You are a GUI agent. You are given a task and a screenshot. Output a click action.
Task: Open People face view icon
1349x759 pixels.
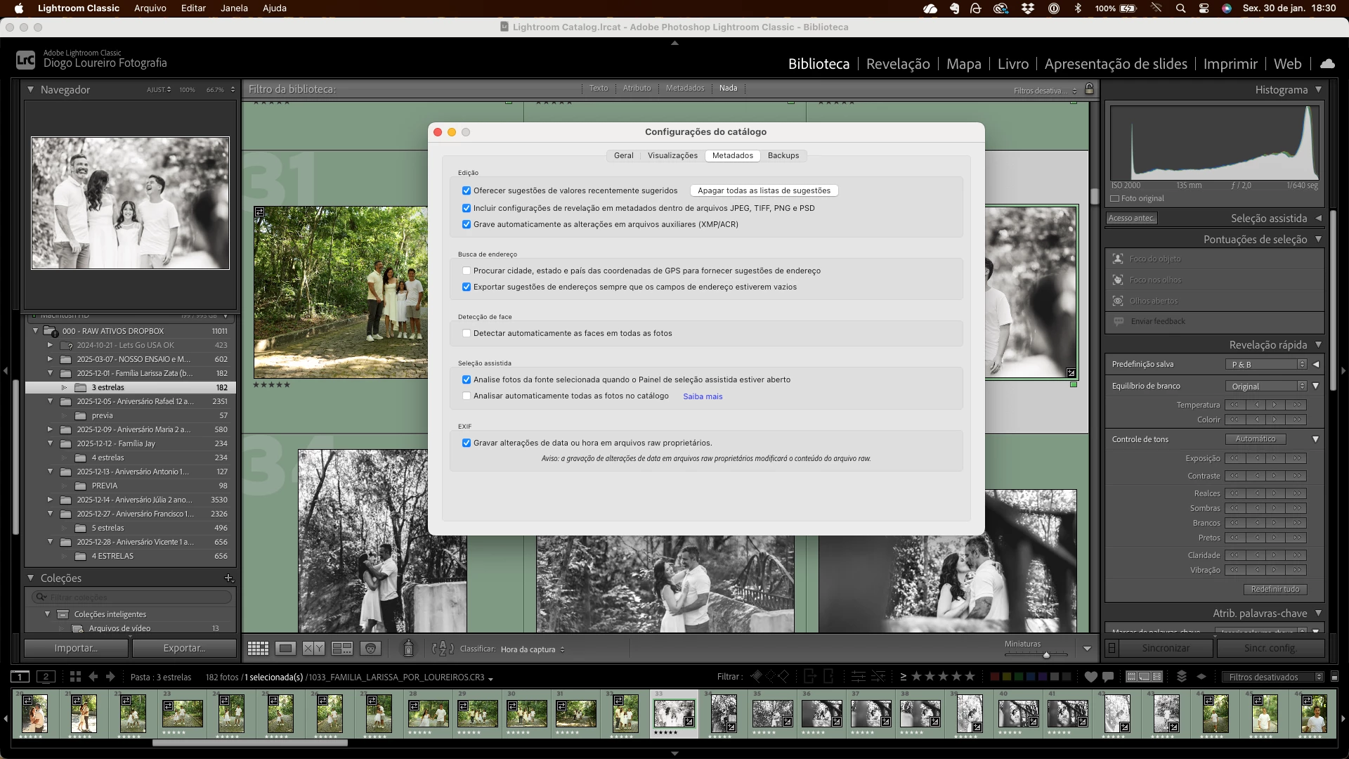pyautogui.click(x=370, y=649)
